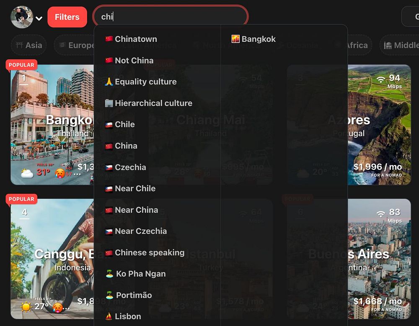Image resolution: width=419 pixels, height=326 pixels.
Task: Click the wifi icon on Buenos Aires card
Action: (381, 213)
